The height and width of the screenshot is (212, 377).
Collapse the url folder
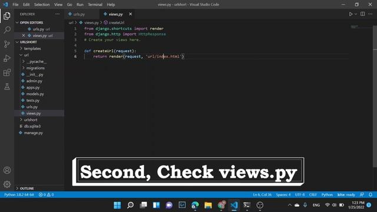click(x=39, y=55)
